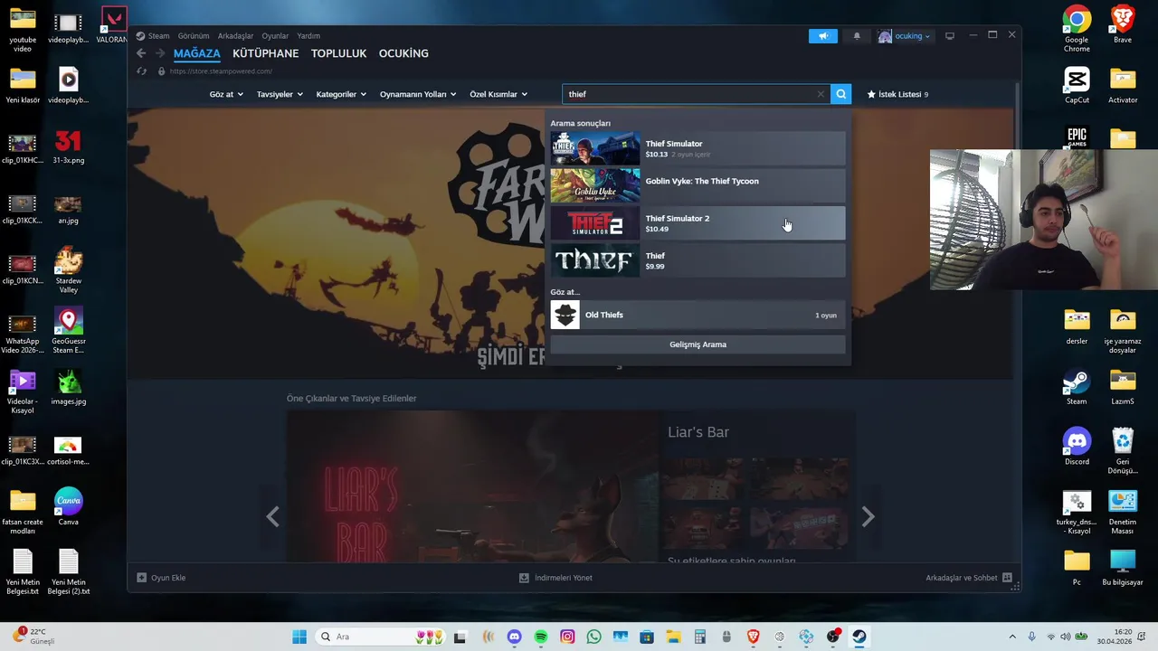Select the Thief $9.99 search result

click(x=698, y=260)
